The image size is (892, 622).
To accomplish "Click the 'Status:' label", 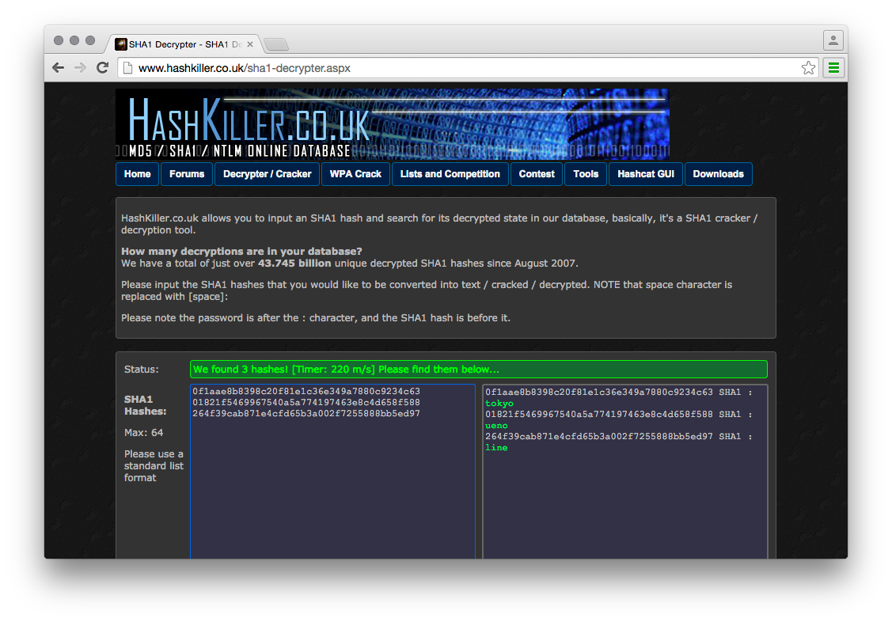I will pyautogui.click(x=141, y=369).
